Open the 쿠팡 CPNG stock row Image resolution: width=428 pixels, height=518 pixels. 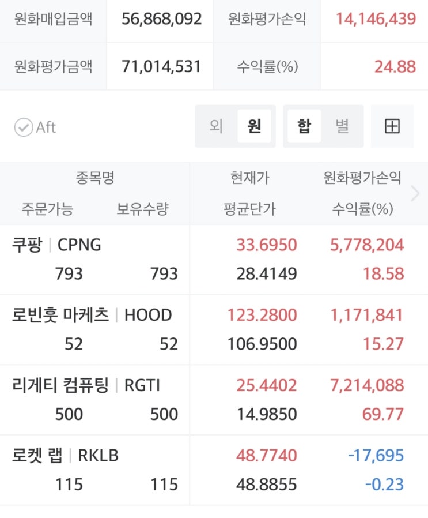214,260
